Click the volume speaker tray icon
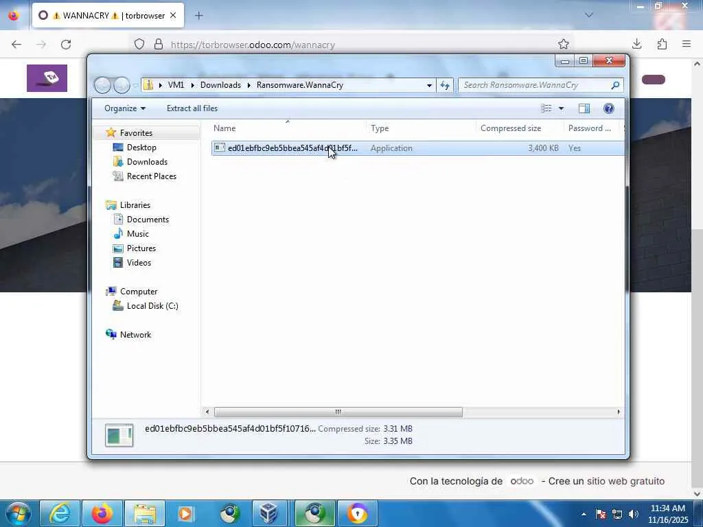This screenshot has width=703, height=527. 634,514
